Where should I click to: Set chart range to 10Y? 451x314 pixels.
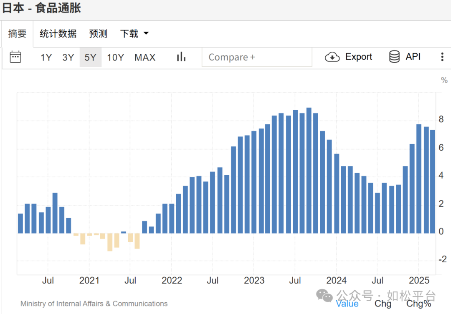coord(115,58)
